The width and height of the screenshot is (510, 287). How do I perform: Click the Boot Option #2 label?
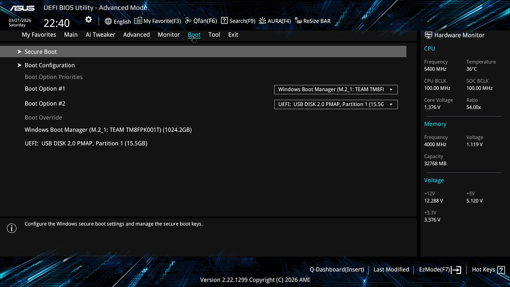(x=45, y=104)
